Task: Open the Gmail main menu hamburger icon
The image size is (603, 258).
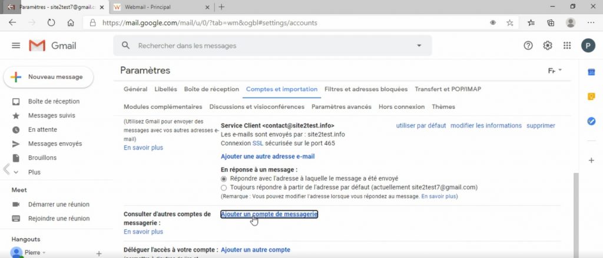Action: point(16,46)
